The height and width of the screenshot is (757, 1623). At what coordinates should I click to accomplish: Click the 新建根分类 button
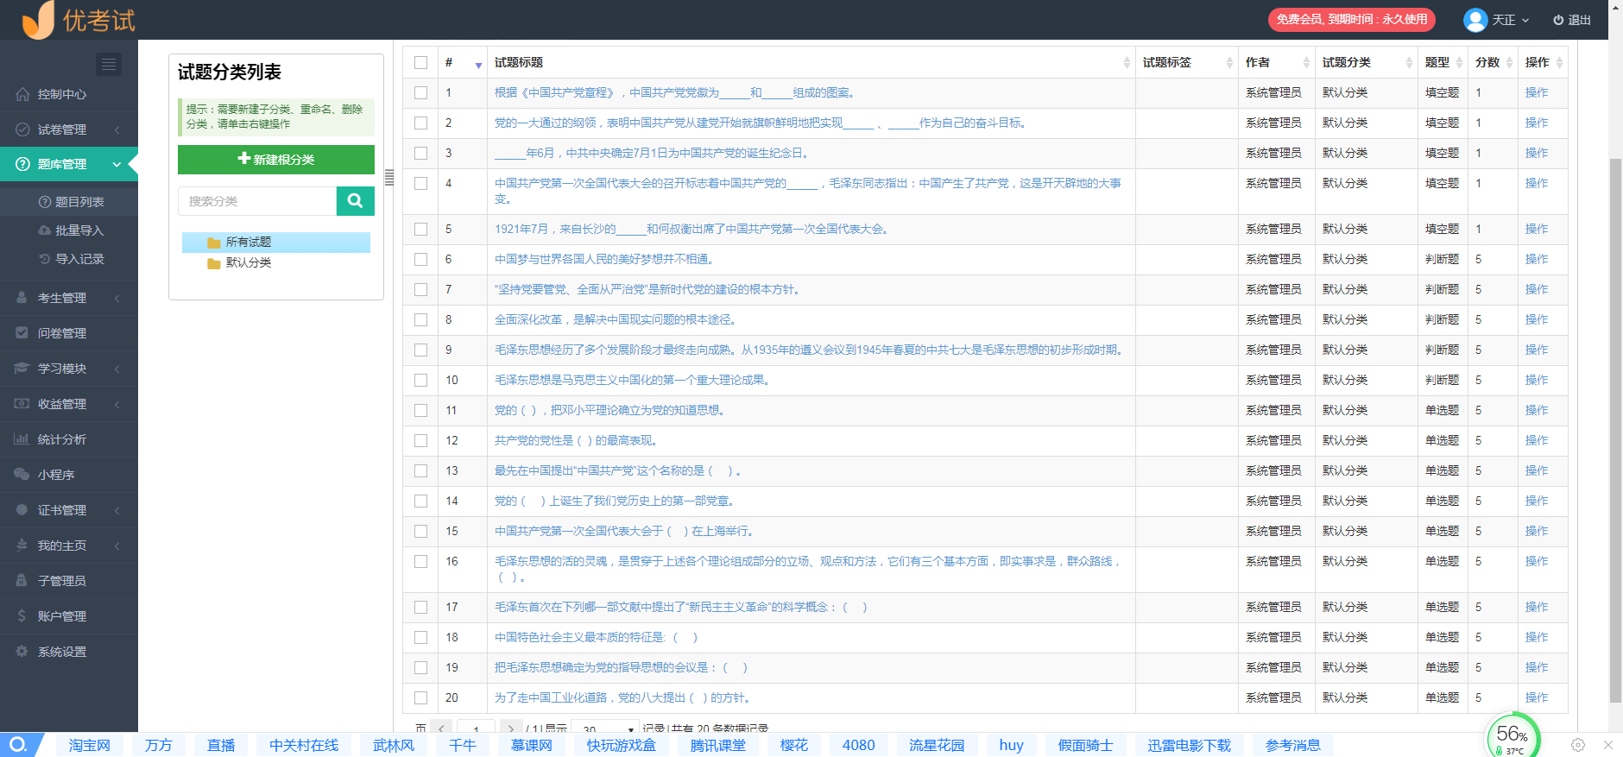(276, 160)
